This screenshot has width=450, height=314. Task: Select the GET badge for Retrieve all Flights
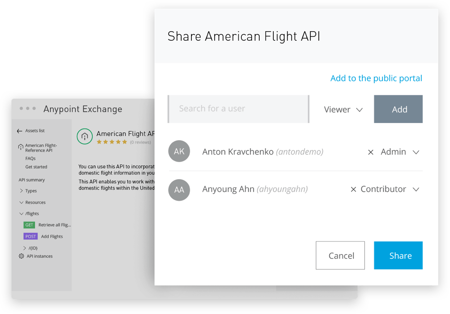(29, 225)
